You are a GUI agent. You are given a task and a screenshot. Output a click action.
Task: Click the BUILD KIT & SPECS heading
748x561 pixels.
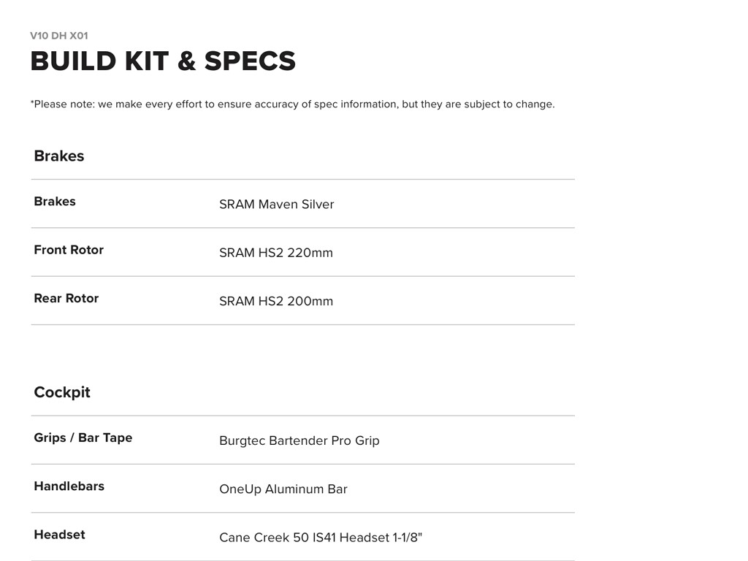(163, 61)
